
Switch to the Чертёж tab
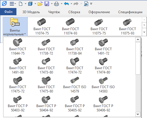pyautogui.click(x=54, y=12)
